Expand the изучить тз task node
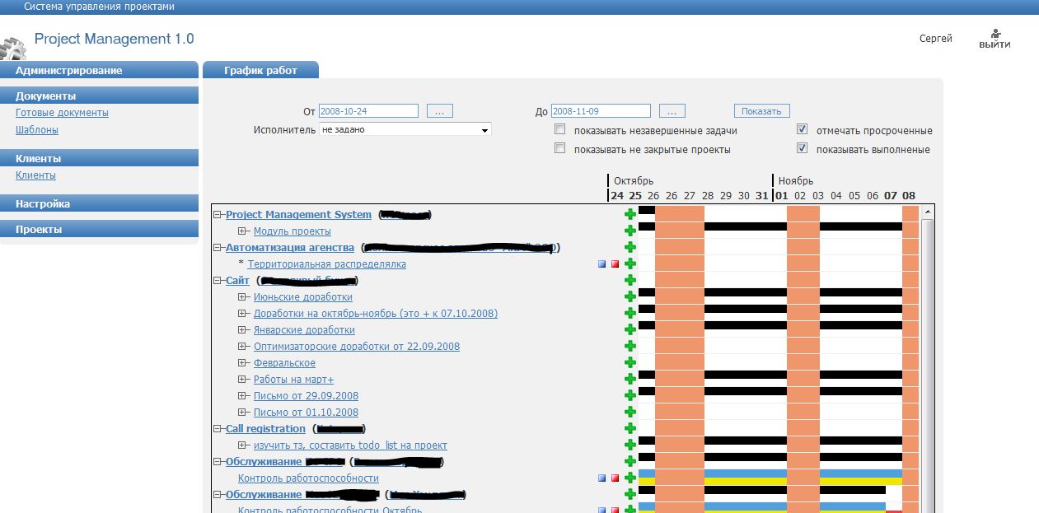Screen dimensions: 1039x513 pos(243,445)
